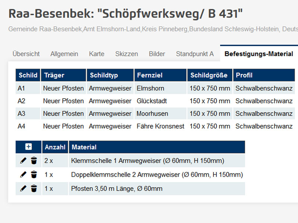Click the Schöpfwerksweg/ B 431 page title
Image resolution: width=298 pixels, height=223 pixels.
(x=127, y=15)
